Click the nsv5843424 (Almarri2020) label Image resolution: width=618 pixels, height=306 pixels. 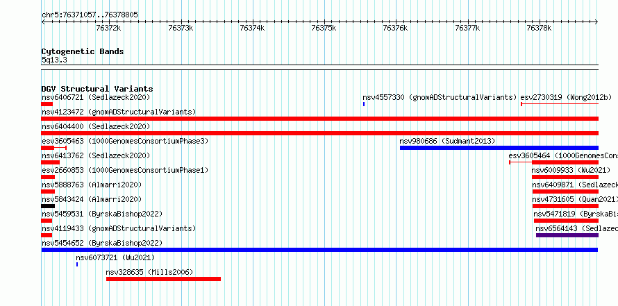tap(92, 199)
